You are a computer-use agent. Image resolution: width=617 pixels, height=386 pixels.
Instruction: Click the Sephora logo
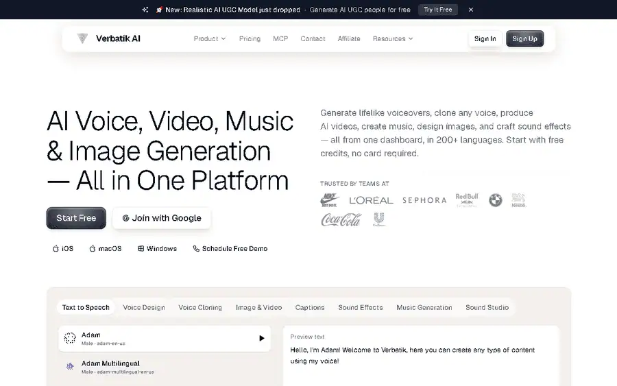point(424,200)
